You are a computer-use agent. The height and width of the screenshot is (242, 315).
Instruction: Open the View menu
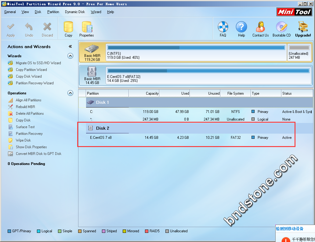click(x=25, y=12)
